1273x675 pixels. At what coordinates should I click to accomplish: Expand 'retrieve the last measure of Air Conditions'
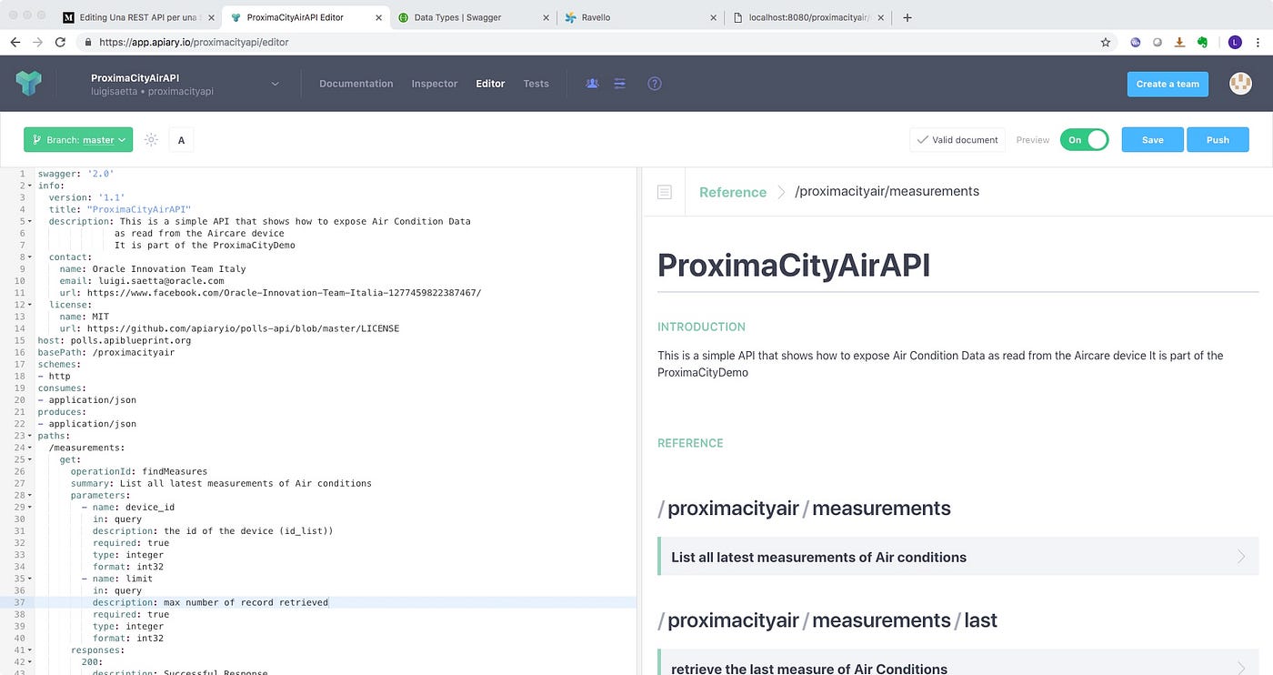pos(957,662)
